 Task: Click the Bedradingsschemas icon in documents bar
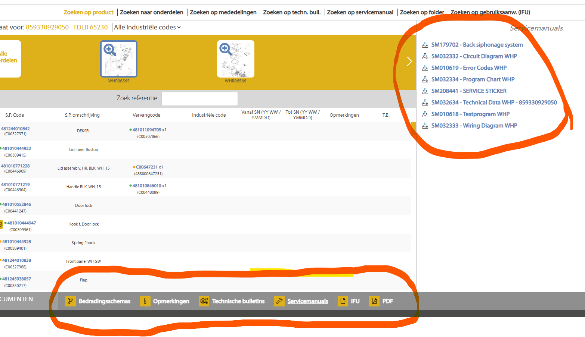pyautogui.click(x=70, y=301)
